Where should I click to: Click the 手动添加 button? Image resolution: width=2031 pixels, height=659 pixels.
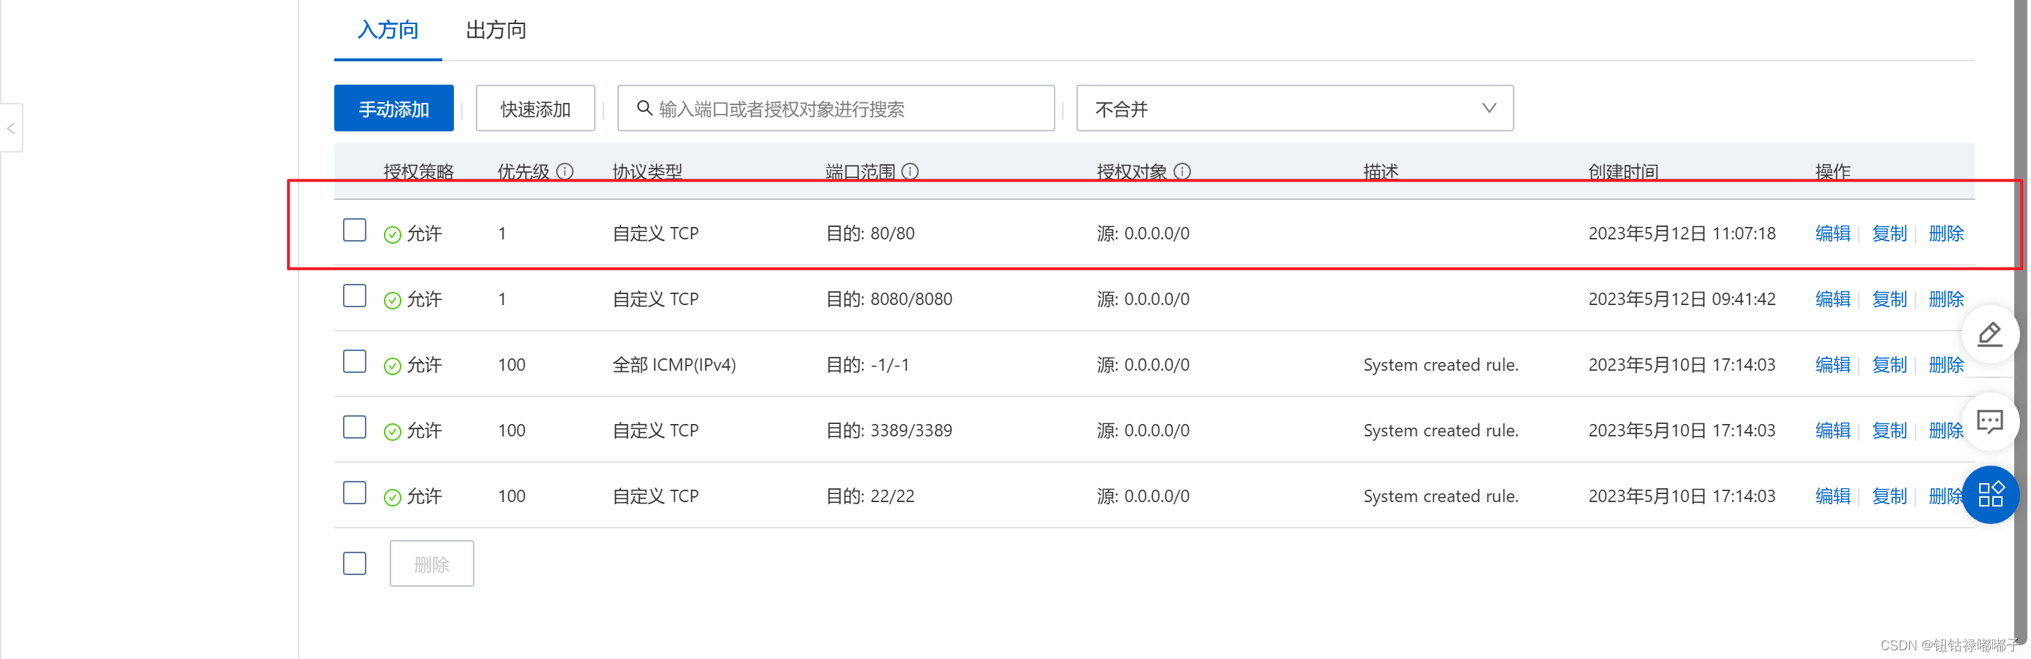pos(393,108)
